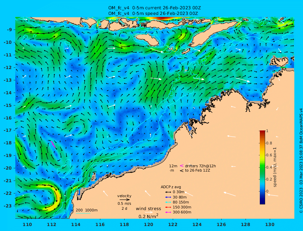Viewport: 303px width, 231px height.
Task: Click the '300-600m' depth label
Action: (x=182, y=212)
